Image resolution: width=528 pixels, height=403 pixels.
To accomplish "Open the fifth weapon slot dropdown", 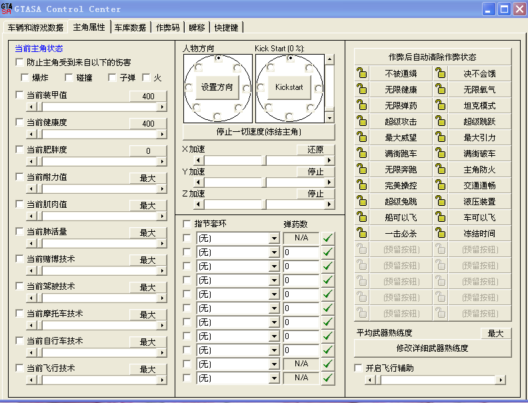I will (x=274, y=294).
